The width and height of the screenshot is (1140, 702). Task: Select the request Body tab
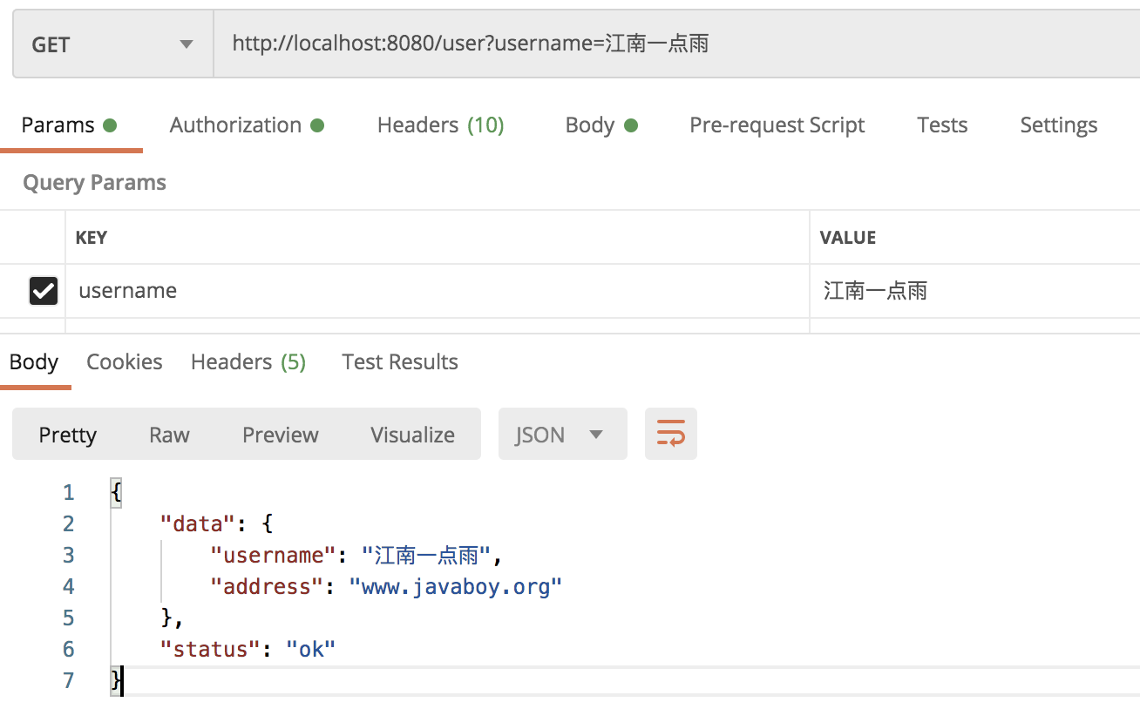[601, 125]
